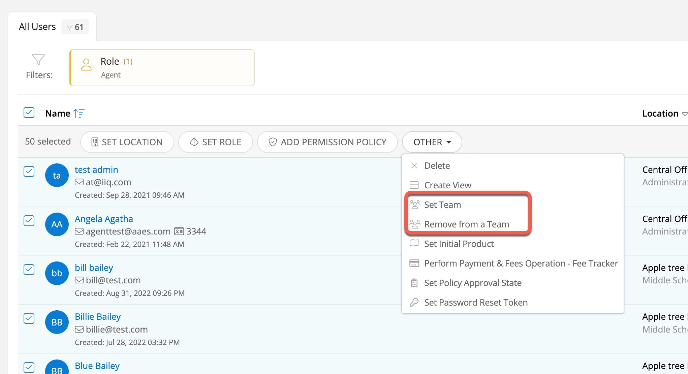Click the Role filter person icon

tap(86, 64)
